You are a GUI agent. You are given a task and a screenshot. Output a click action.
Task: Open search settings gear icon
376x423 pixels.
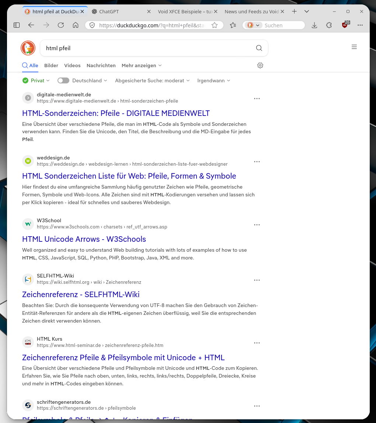coord(260,65)
